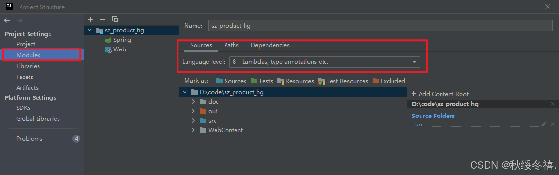
Task: Remove src from Source Folders
Action: [x=553, y=124]
